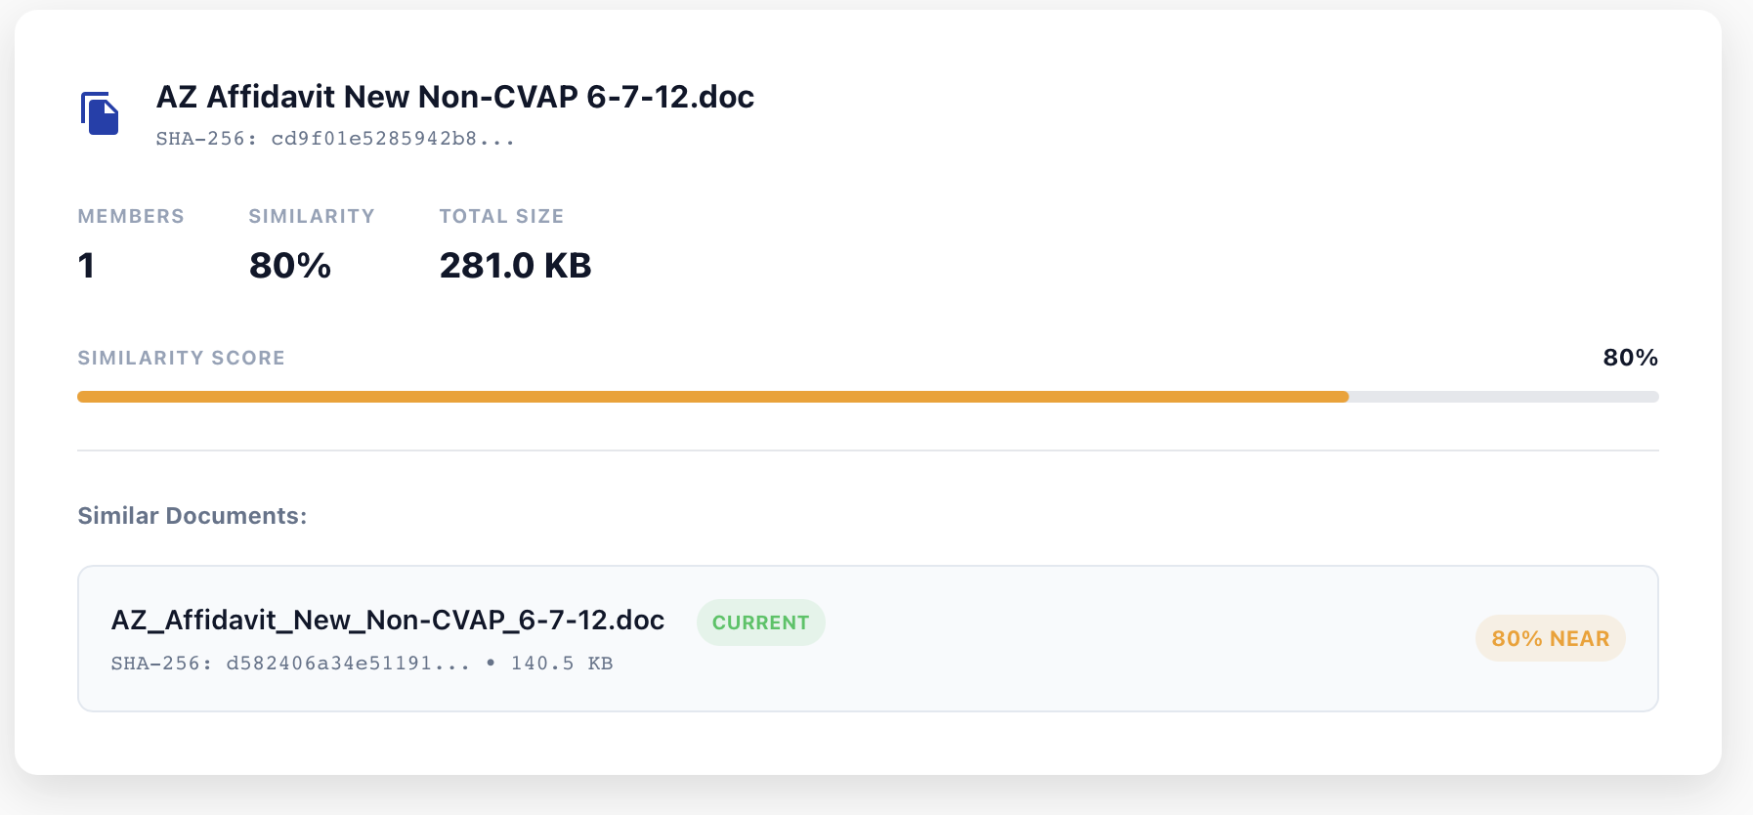Click the large 80% similarity value
Screen dimensions: 1753x815
(290, 266)
